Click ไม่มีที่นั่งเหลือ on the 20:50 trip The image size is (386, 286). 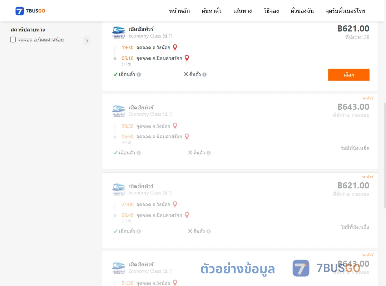point(355,148)
